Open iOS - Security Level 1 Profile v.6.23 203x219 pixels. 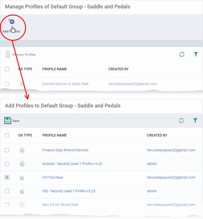pos(68,191)
